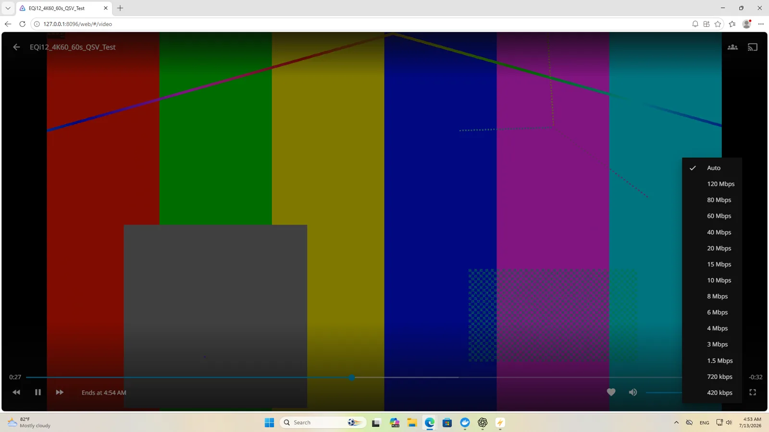Select 40 Mbps quality
This screenshot has width=769, height=432.
(712, 232)
